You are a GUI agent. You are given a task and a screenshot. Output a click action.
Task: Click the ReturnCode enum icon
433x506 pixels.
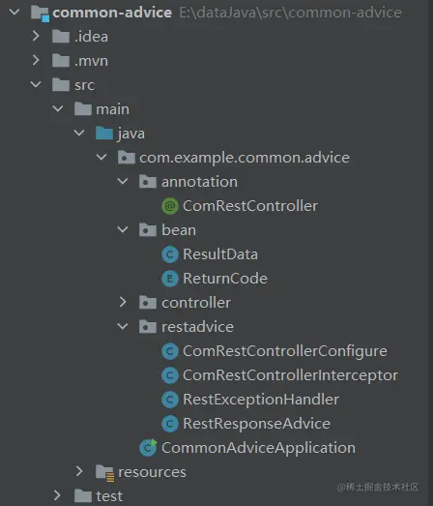click(x=170, y=279)
